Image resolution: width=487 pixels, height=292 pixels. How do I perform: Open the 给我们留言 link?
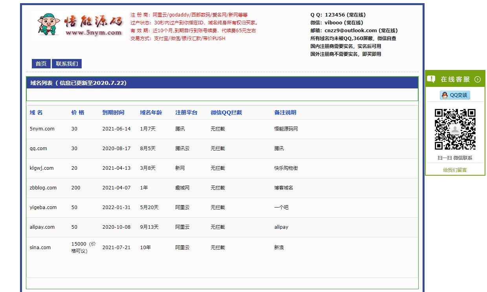click(455, 170)
